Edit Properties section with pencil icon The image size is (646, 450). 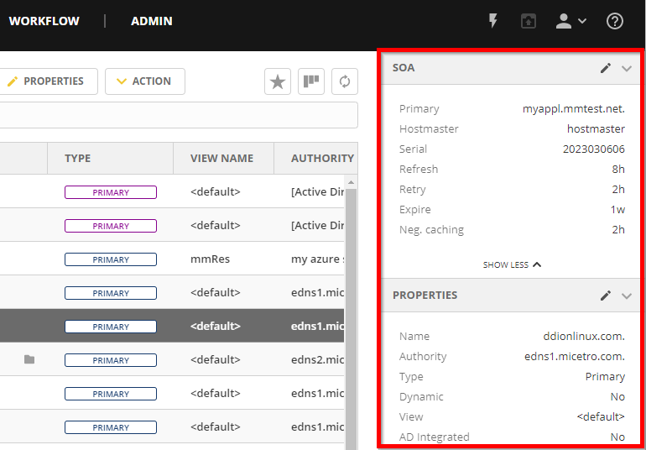[606, 296]
